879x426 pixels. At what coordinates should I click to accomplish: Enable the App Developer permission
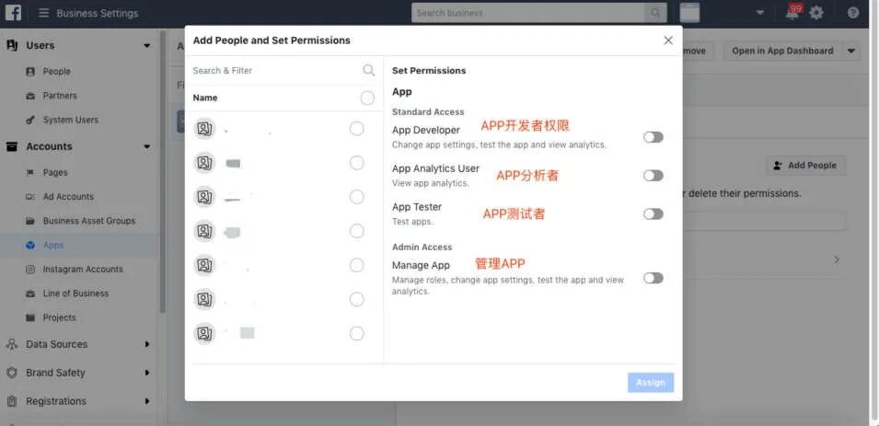(653, 137)
